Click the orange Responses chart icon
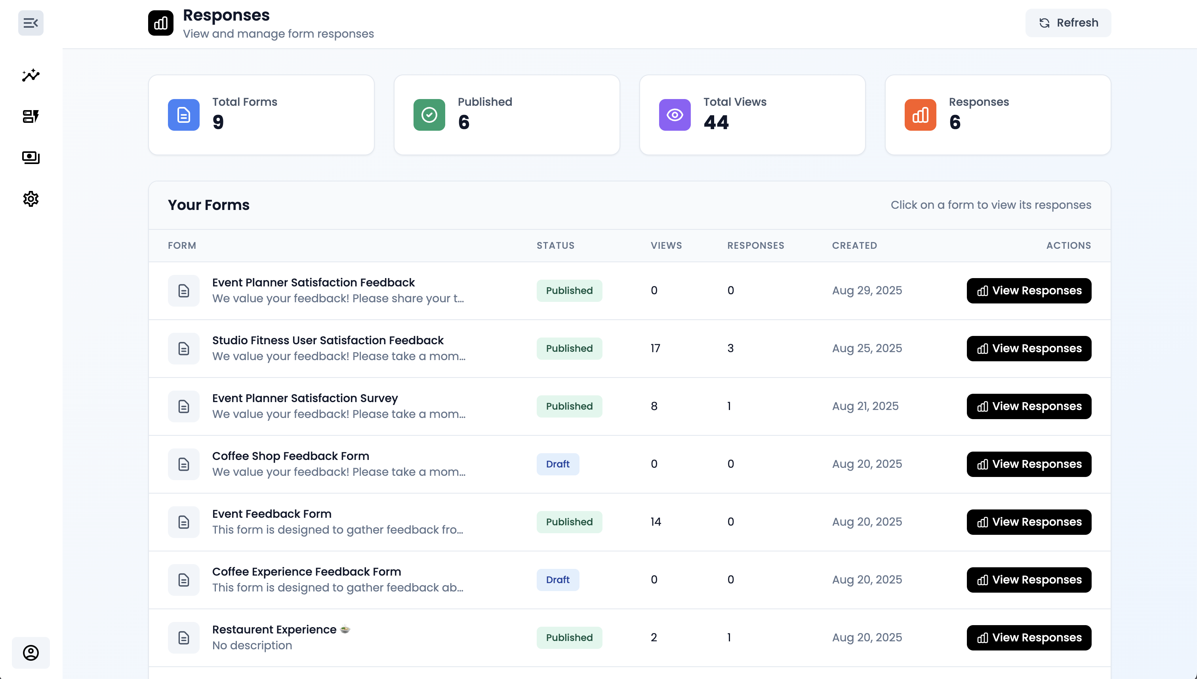 click(x=921, y=115)
